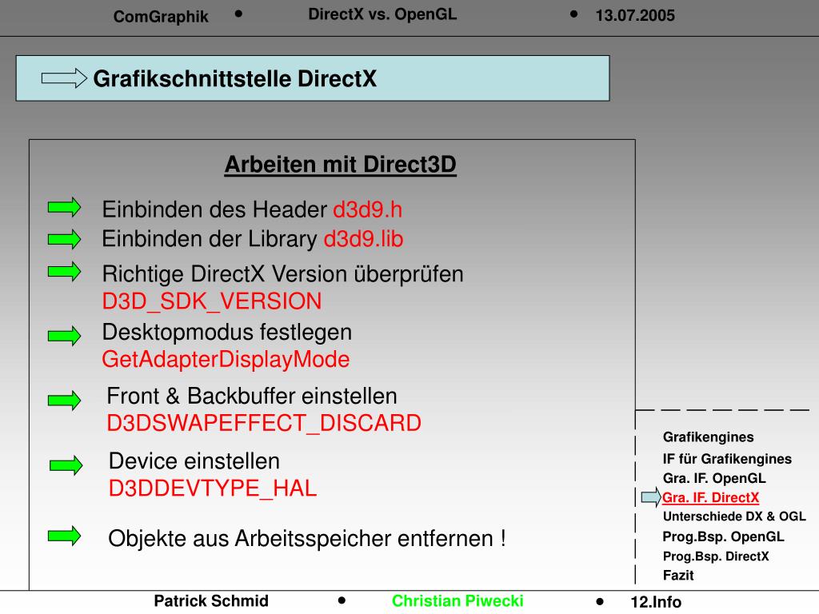Screen dimensions: 819x614
Task: Click the blue arrow marker before Gra. IF. DirectX
Action: click(x=651, y=496)
